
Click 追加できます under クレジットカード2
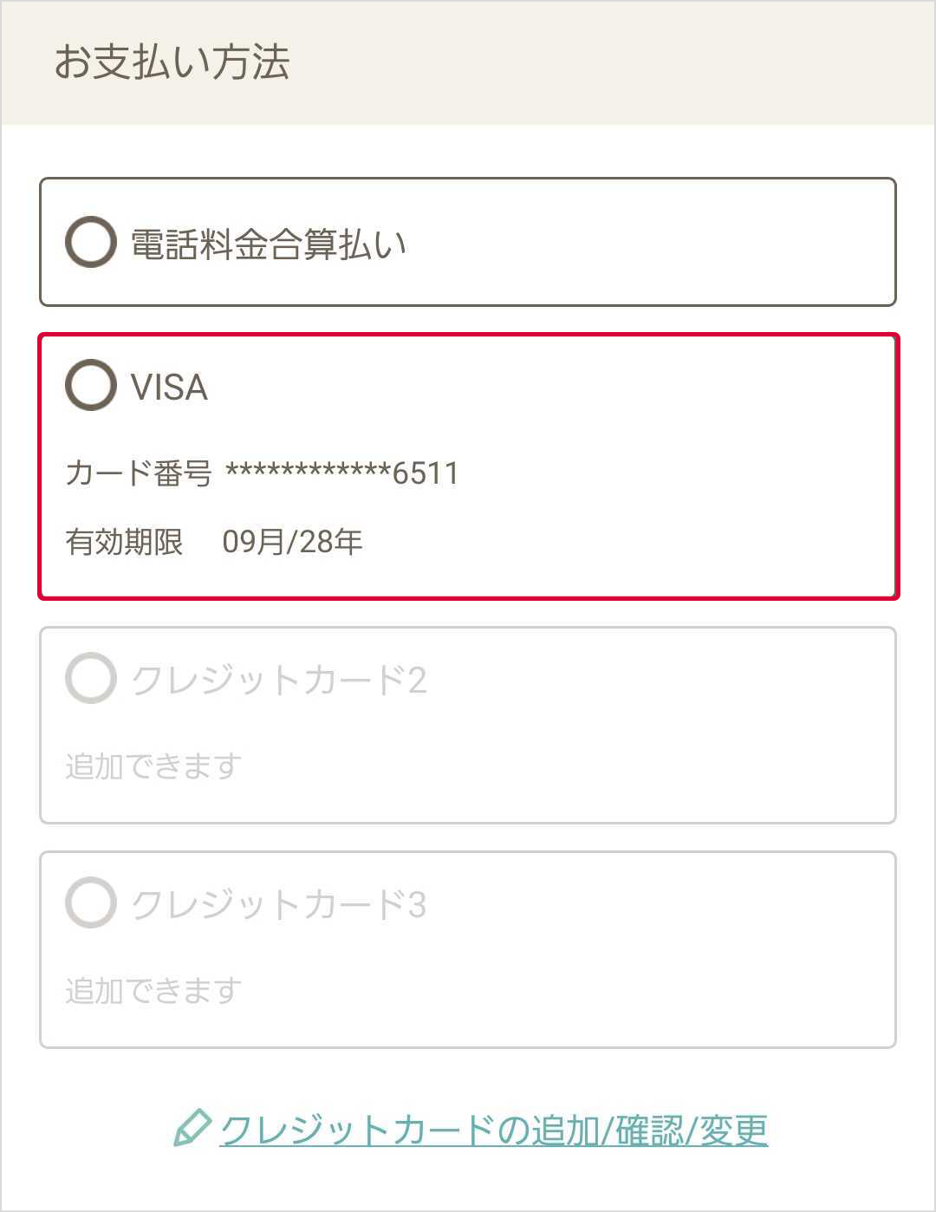153,766
